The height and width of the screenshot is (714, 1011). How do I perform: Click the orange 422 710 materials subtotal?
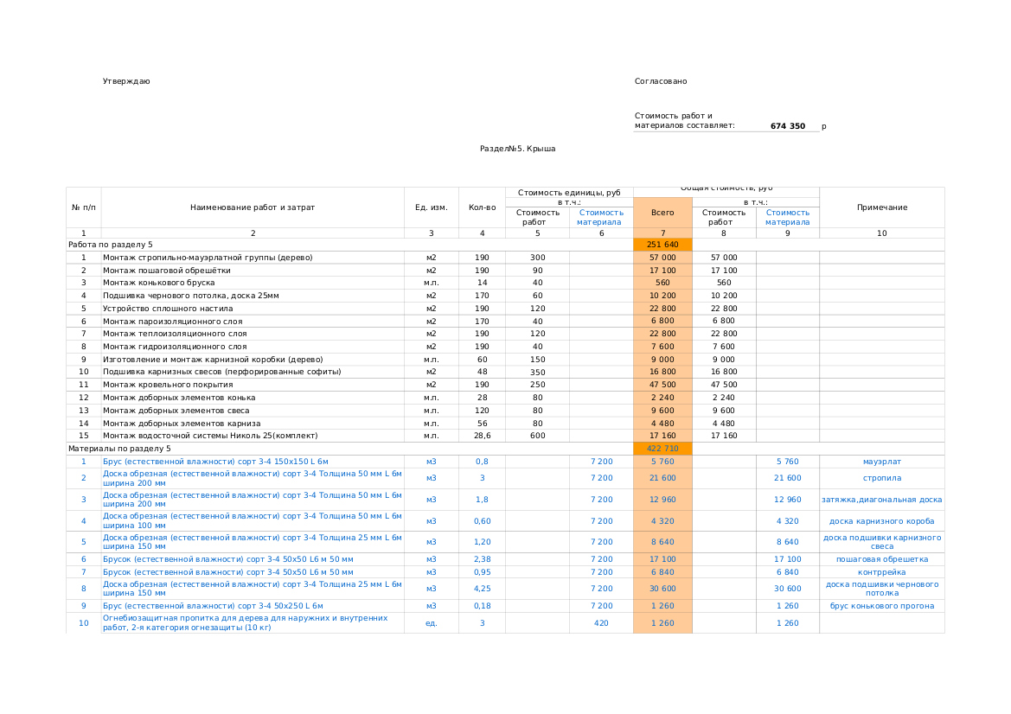(x=662, y=449)
